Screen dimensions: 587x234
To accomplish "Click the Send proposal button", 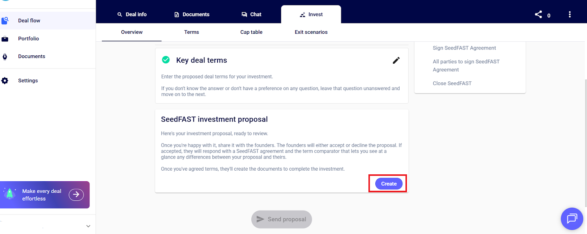I will tap(281, 219).
